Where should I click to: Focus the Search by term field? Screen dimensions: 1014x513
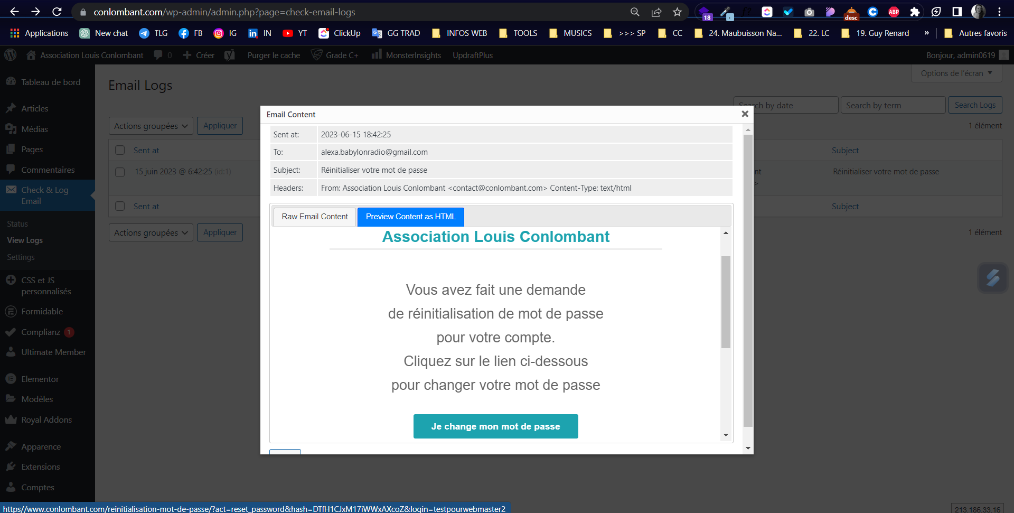coord(893,105)
